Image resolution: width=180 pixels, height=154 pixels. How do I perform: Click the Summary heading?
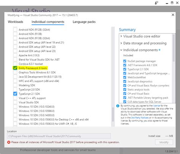[127, 30]
